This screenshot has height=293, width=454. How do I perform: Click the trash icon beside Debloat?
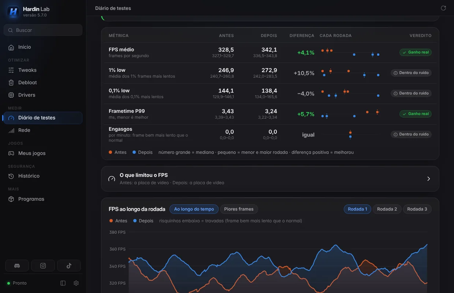[x=11, y=82]
